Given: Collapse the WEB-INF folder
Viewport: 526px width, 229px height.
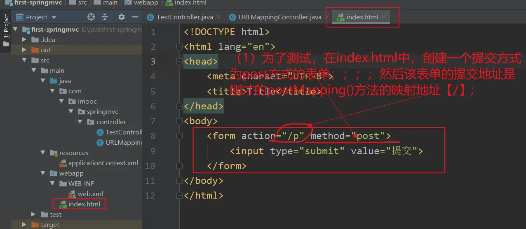Looking at the screenshot, I should (x=52, y=183).
